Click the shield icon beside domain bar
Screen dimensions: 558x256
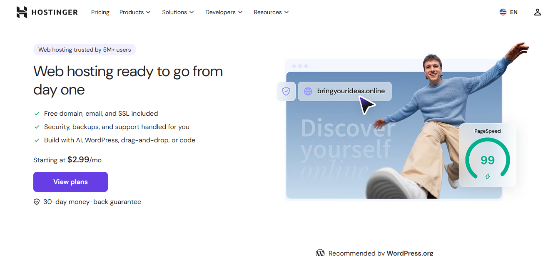click(x=286, y=91)
